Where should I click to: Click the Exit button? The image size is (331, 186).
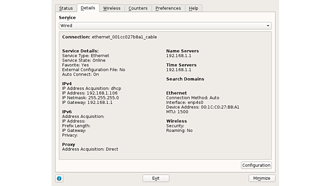[x=156, y=178]
